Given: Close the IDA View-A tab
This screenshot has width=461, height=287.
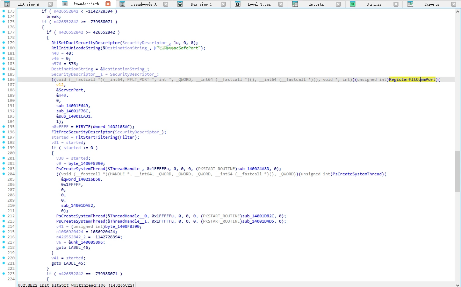Looking at the screenshot, I should [x=50, y=4].
